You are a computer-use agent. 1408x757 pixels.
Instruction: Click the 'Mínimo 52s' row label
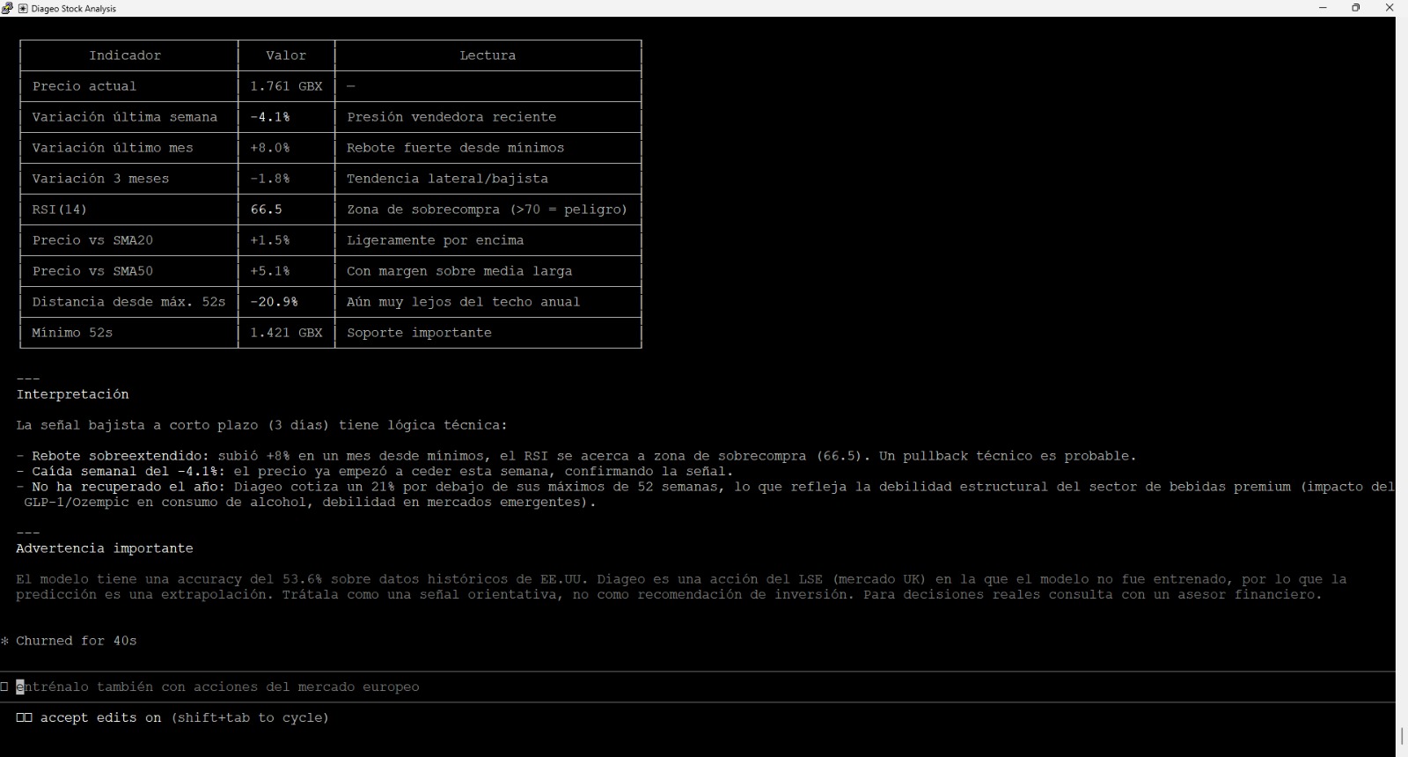click(72, 333)
